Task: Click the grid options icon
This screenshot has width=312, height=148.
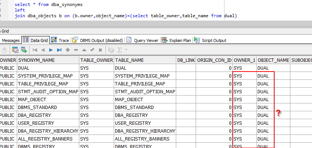Action: [x=15, y=50]
